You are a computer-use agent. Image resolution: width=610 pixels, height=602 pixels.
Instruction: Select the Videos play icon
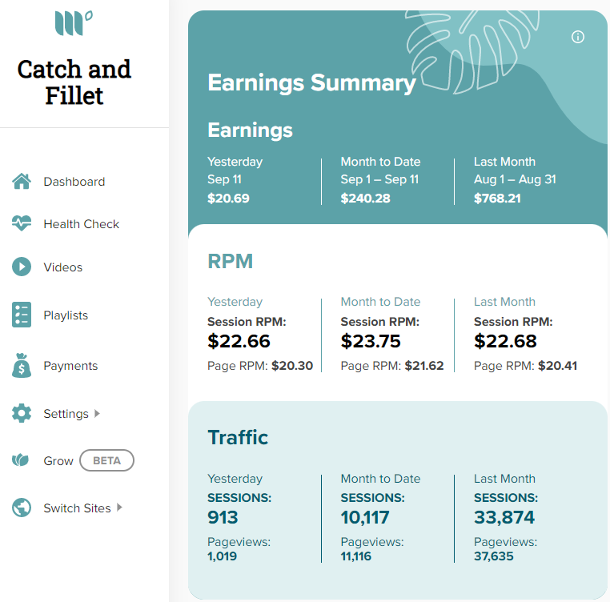[22, 267]
